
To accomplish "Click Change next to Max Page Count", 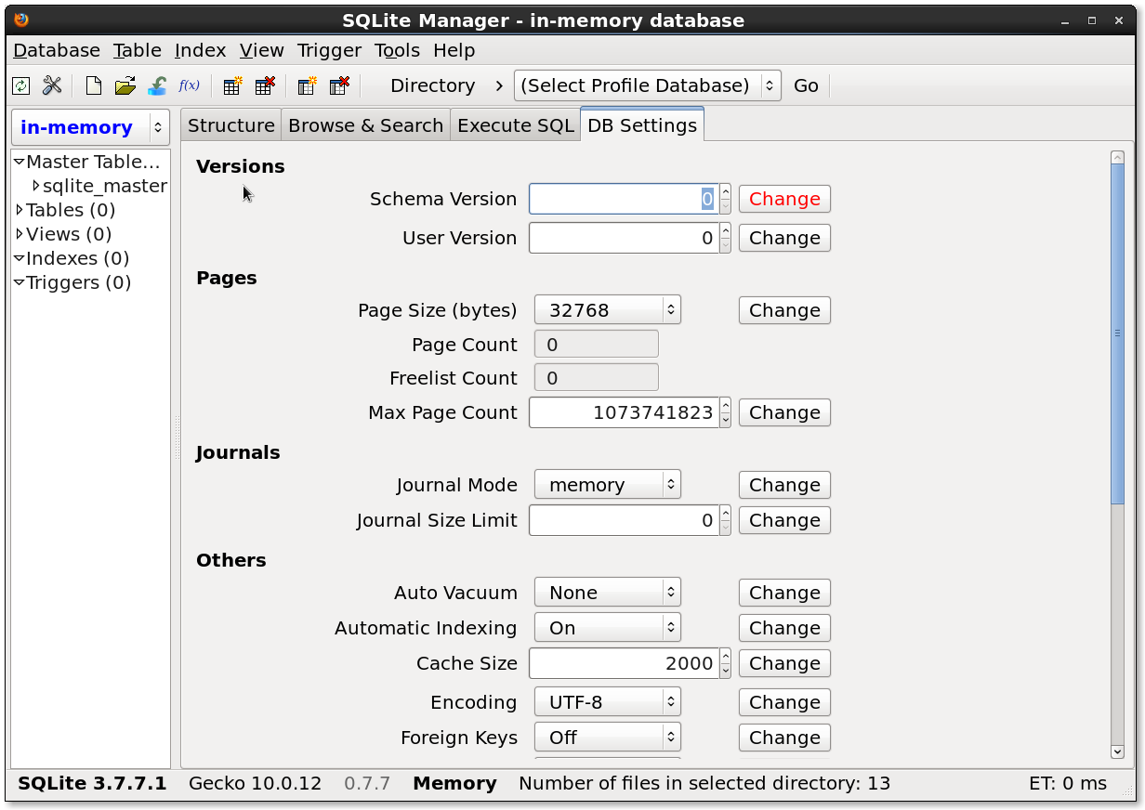I will pos(784,412).
